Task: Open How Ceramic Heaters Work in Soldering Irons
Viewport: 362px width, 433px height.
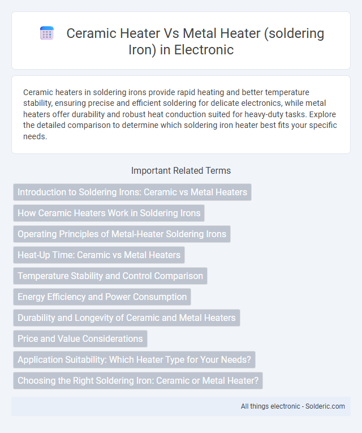Action: click(x=109, y=213)
